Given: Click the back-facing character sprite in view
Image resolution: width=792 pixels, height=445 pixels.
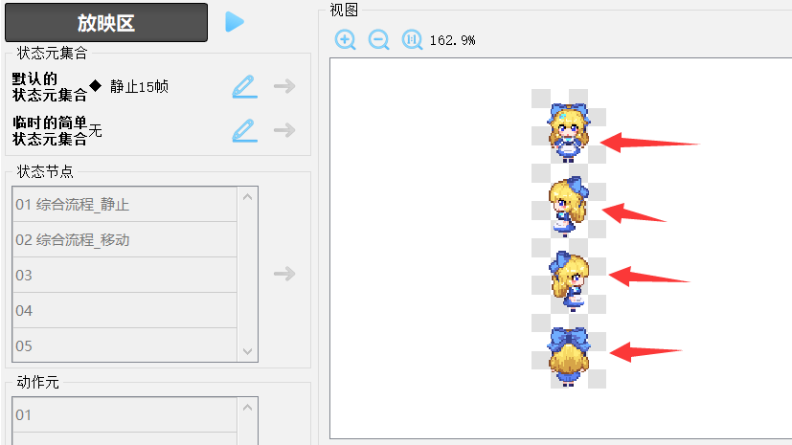Looking at the screenshot, I should [x=567, y=354].
